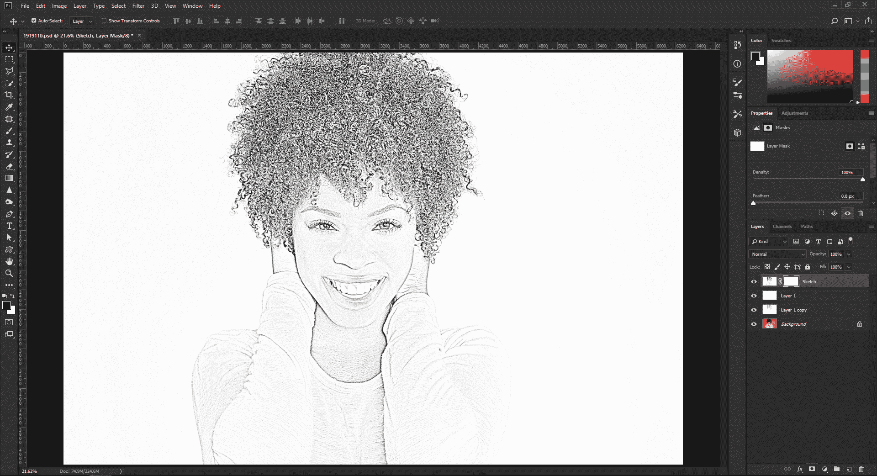Switch to the Adjustments tab in Properties

pos(795,113)
